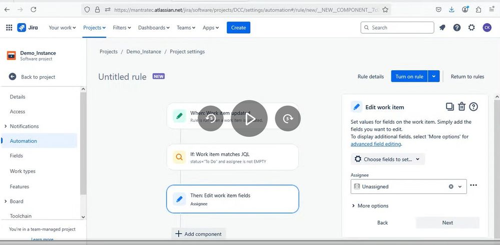Open the CK profile avatar
The width and height of the screenshot is (500, 245).
[487, 28]
